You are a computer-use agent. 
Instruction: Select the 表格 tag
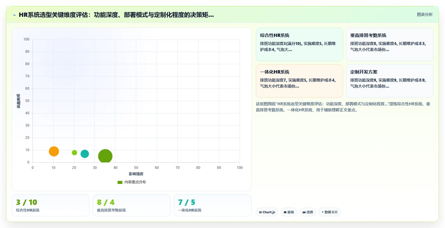click(x=289, y=212)
